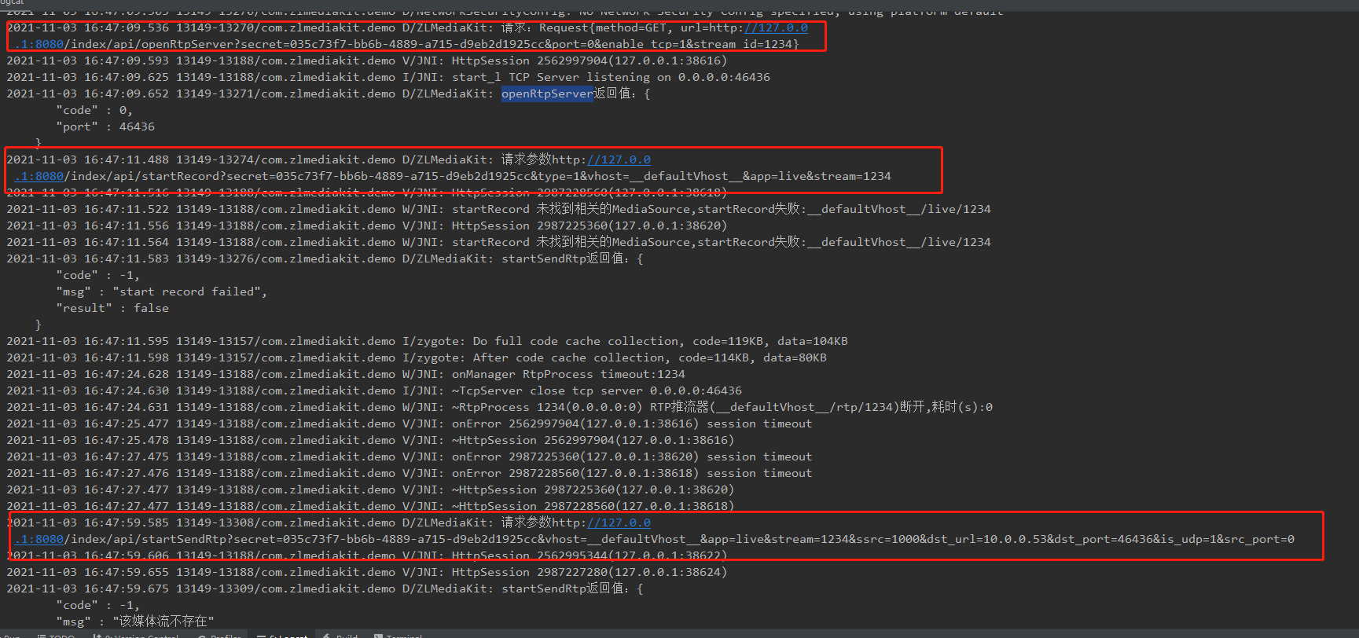Open the .1:8080 link before /index/api/startRecord
Viewport: 1359px width, 638px height.
tap(39, 176)
